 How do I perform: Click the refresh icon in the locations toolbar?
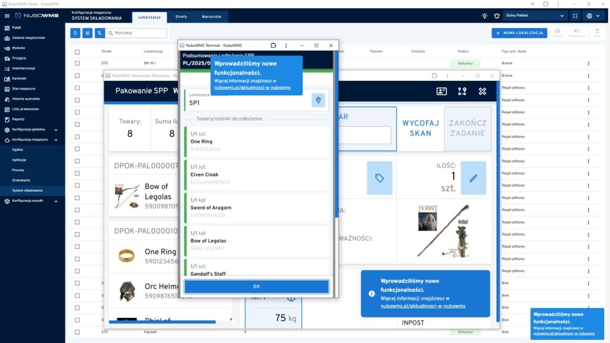tap(75, 33)
